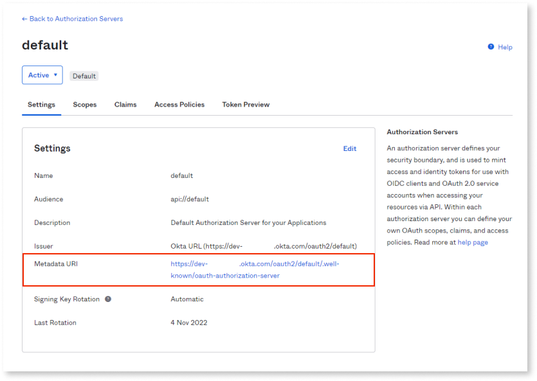Image resolution: width=537 pixels, height=381 pixels.
Task: Select the Settings tab
Action: click(x=41, y=104)
